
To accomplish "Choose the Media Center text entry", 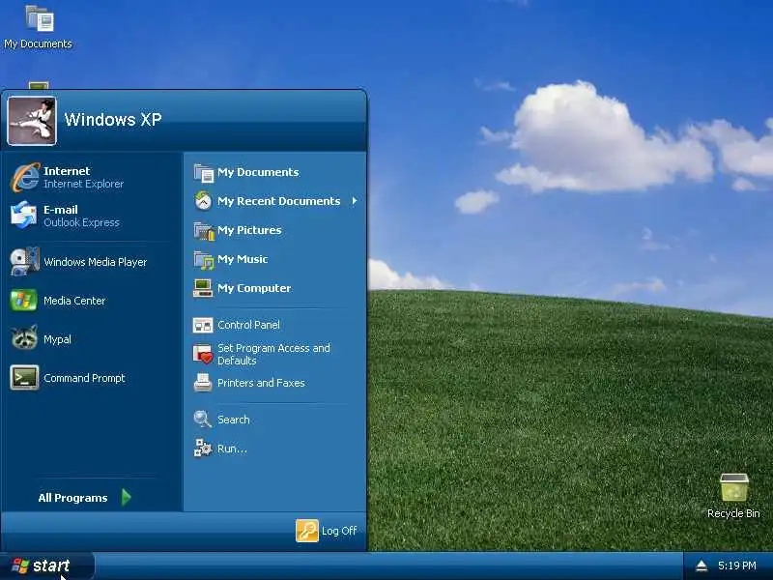I will pos(74,301).
